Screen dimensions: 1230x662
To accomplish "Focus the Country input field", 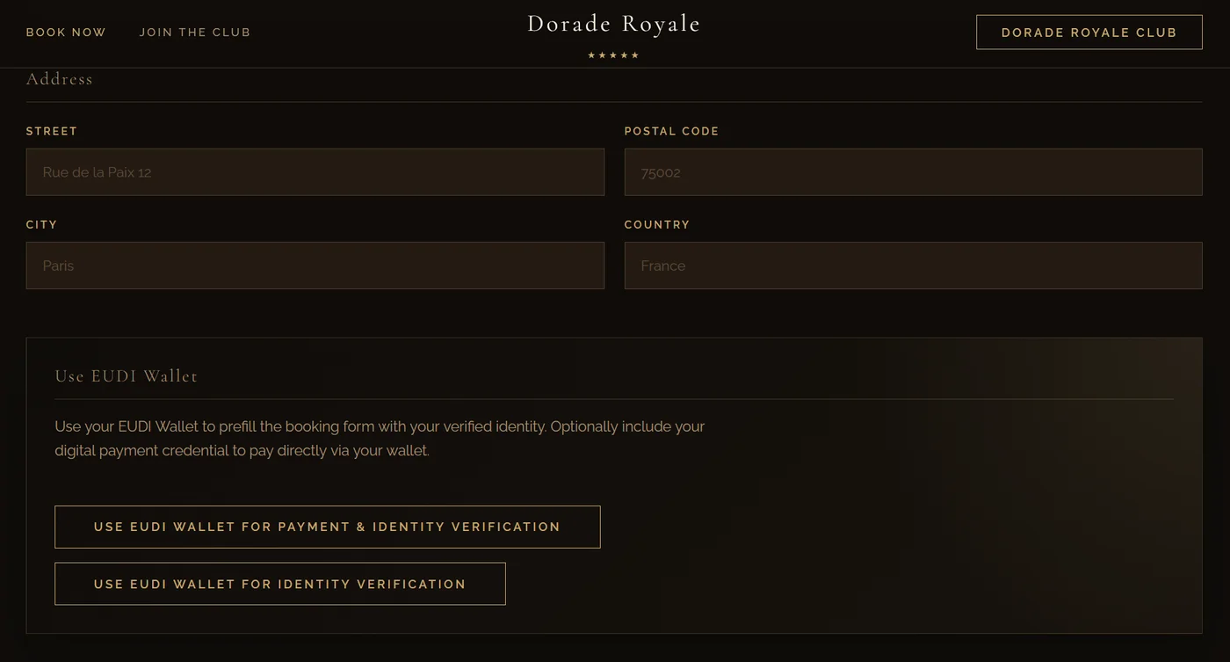I will pyautogui.click(x=914, y=266).
